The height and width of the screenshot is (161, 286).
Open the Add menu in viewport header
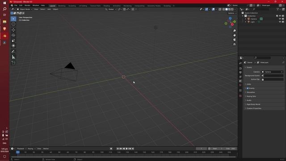(x=49, y=9)
